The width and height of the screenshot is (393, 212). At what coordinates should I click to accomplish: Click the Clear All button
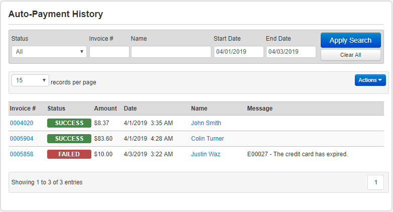[350, 55]
